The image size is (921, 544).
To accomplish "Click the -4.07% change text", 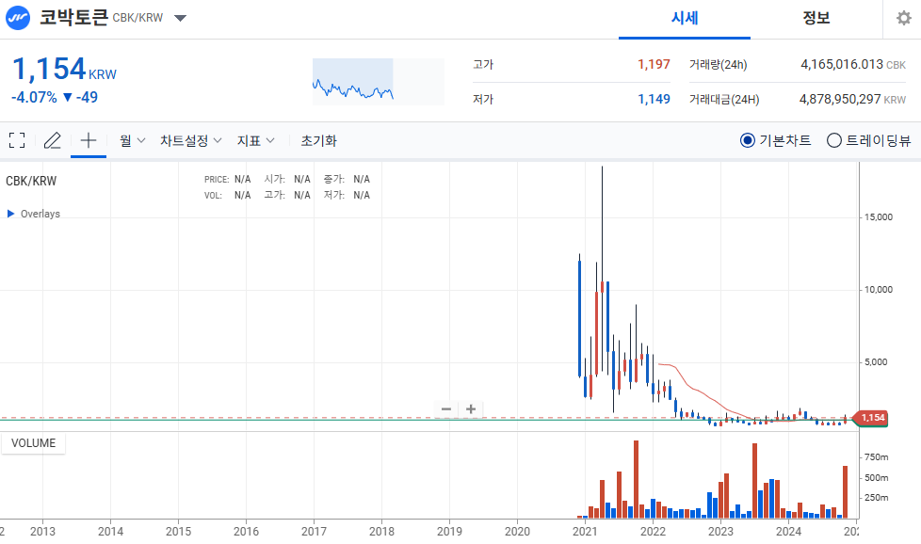I will point(34,98).
